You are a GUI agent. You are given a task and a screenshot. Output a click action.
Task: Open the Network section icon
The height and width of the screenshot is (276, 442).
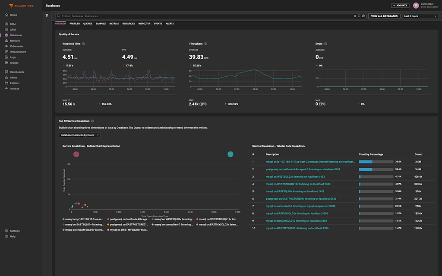[x=6, y=41]
